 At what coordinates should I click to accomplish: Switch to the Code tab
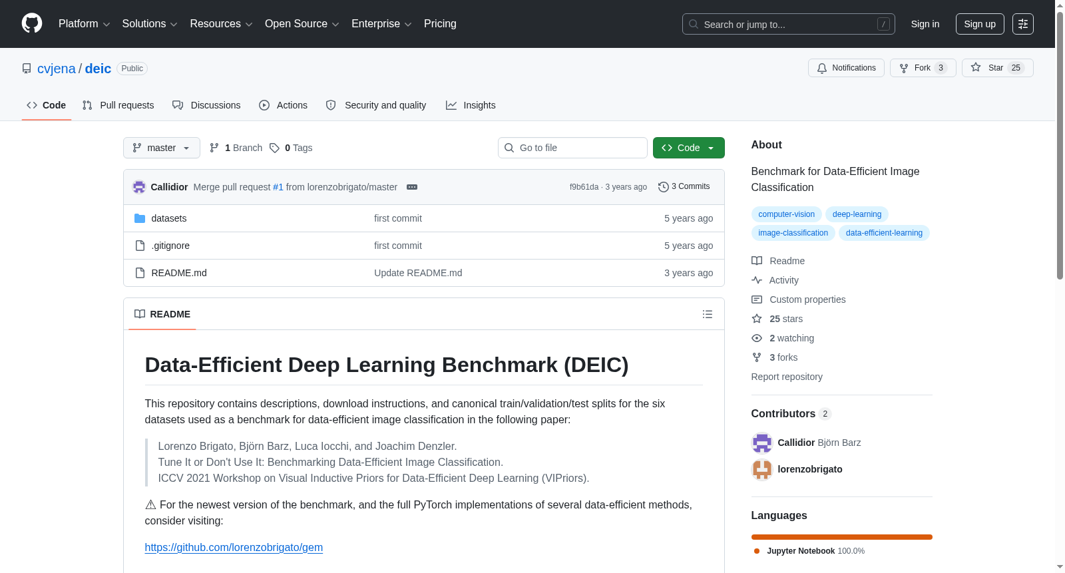click(47, 105)
